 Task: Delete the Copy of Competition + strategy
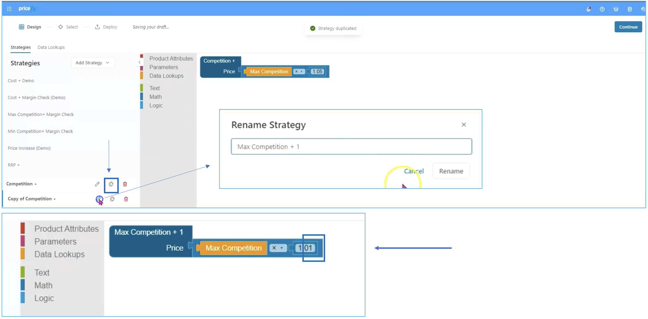point(126,199)
